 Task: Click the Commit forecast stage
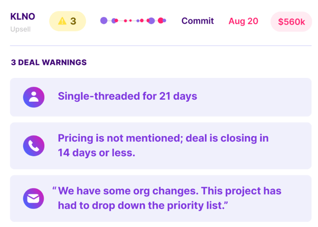[x=198, y=21]
